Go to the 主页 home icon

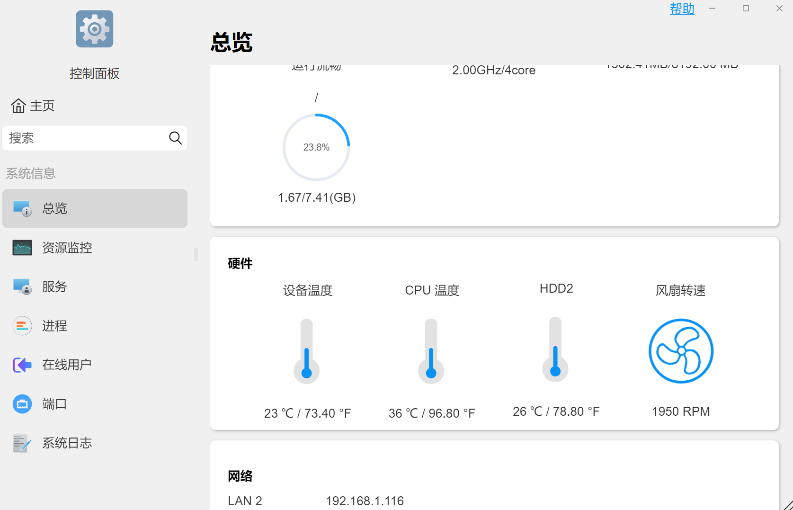(18, 106)
